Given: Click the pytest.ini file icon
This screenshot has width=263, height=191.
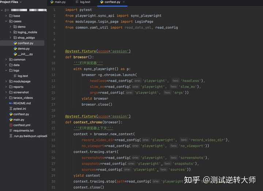Looking at the screenshot, I should tap(11, 109).
